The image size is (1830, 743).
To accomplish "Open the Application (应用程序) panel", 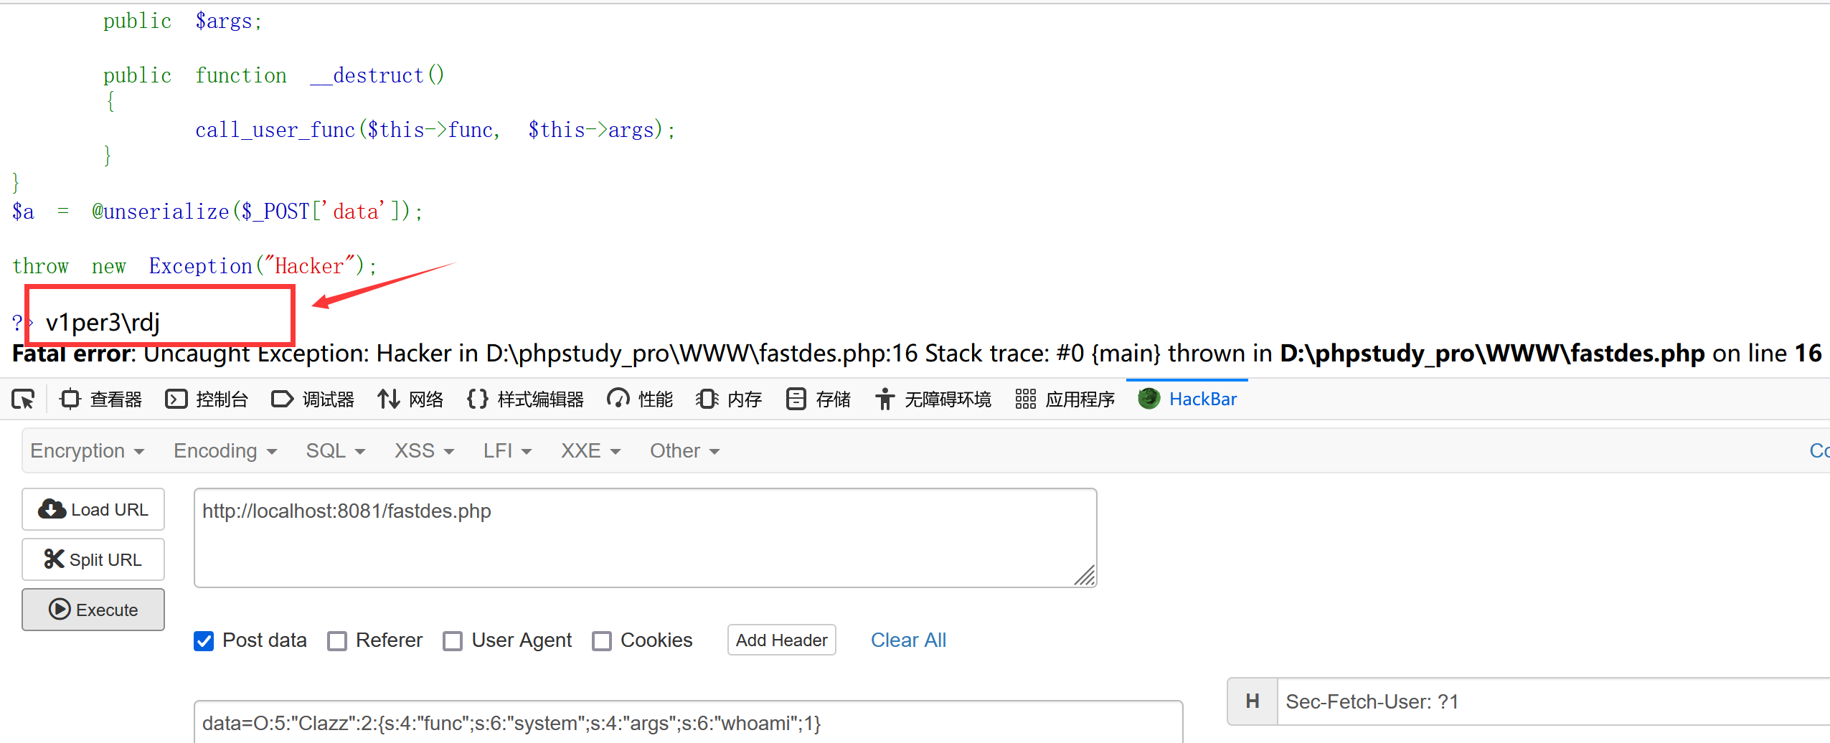I will 1065,399.
